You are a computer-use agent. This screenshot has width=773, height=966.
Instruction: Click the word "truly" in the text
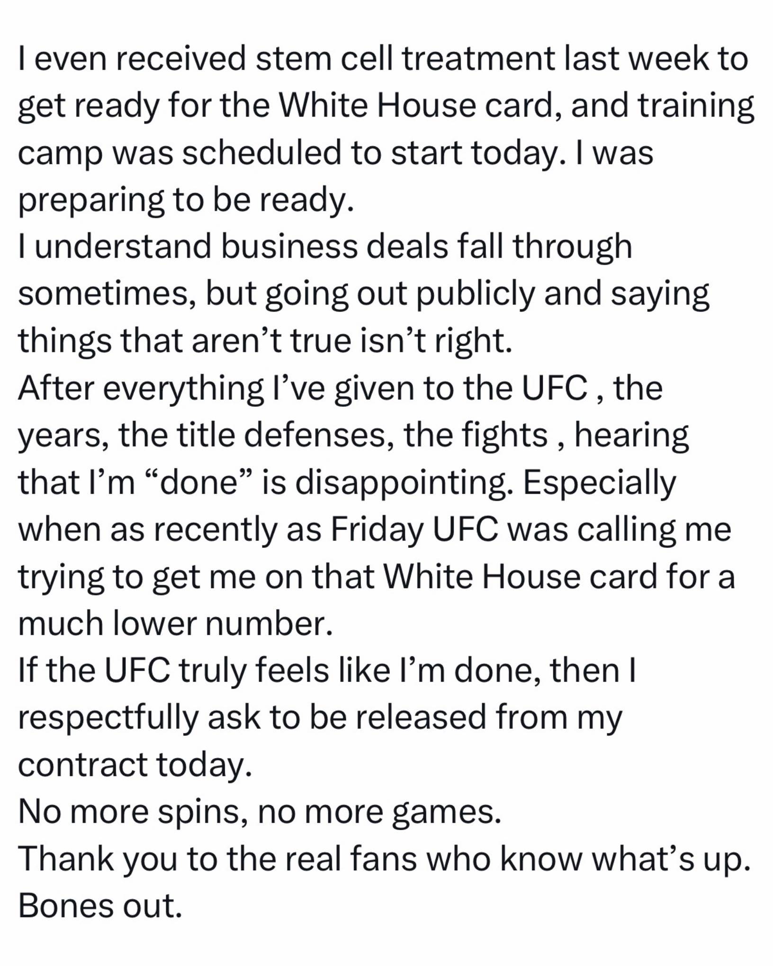coord(214,671)
